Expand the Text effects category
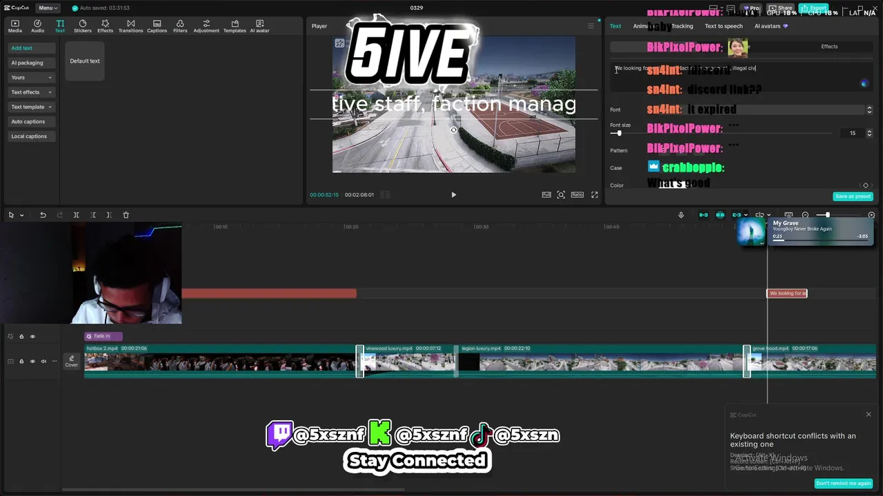Viewport: 883px width, 496px height. coord(31,92)
